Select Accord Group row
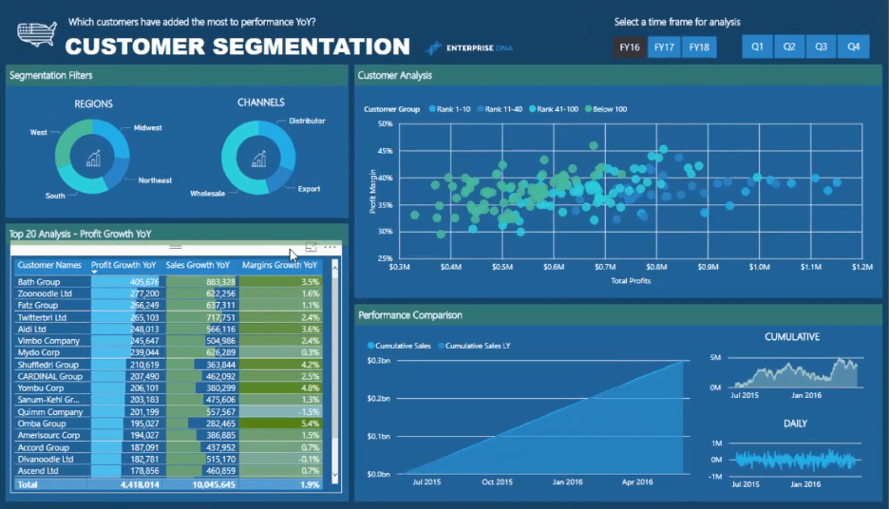The width and height of the screenshot is (889, 509). [x=168, y=448]
